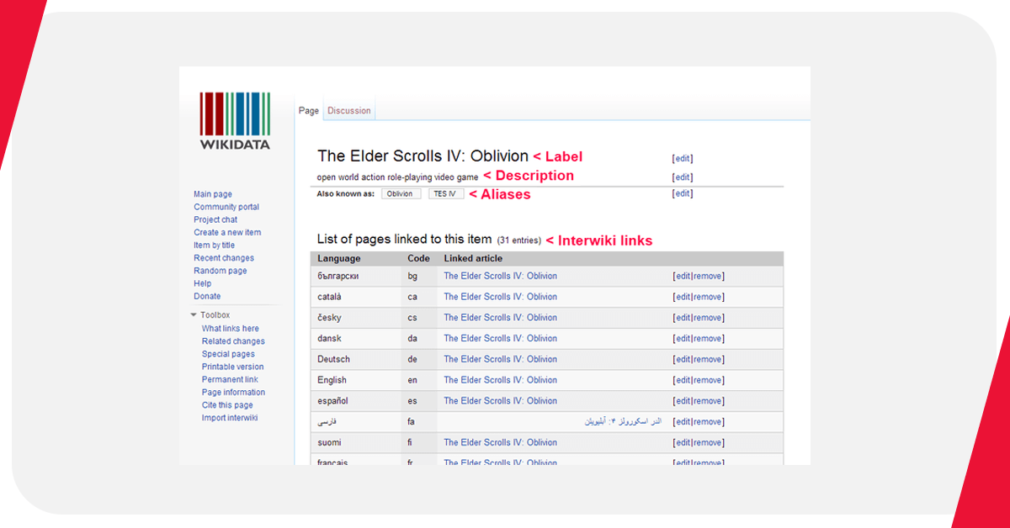1010x528 pixels.
Task: Edit the suomi row link
Action: (x=683, y=442)
